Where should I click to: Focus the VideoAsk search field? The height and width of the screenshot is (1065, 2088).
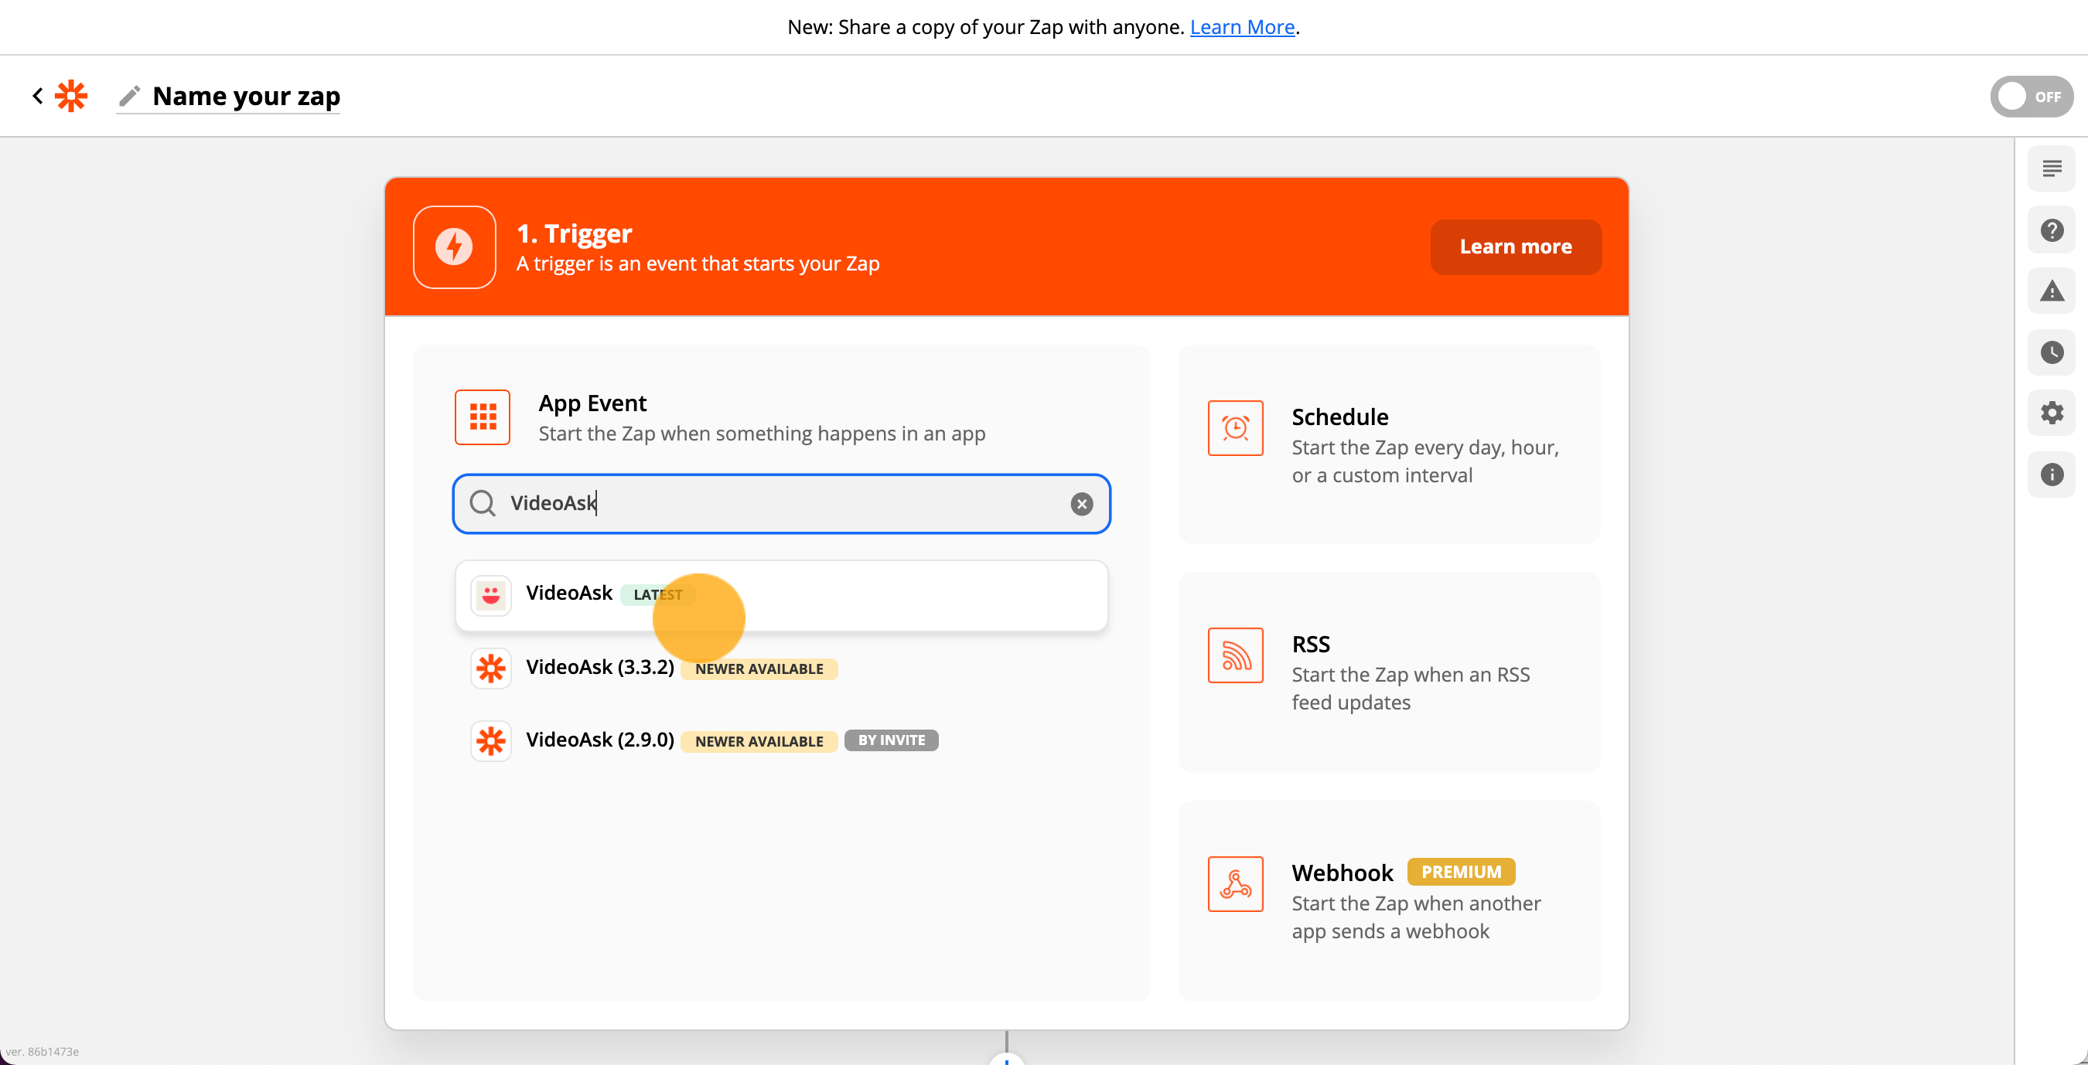click(x=781, y=504)
